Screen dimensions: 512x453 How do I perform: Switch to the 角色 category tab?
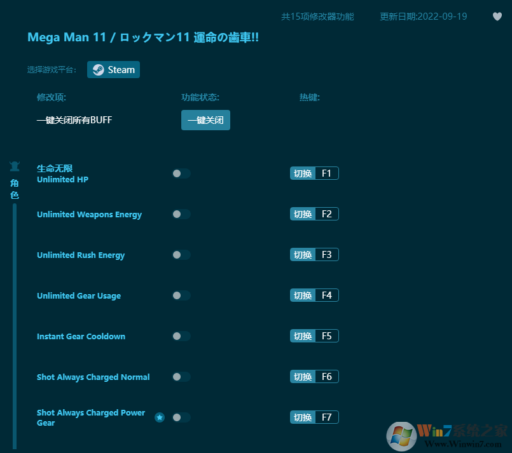point(14,189)
